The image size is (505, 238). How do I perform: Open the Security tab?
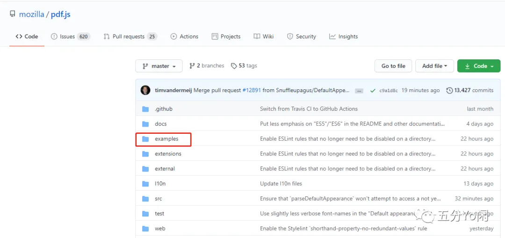click(x=302, y=36)
